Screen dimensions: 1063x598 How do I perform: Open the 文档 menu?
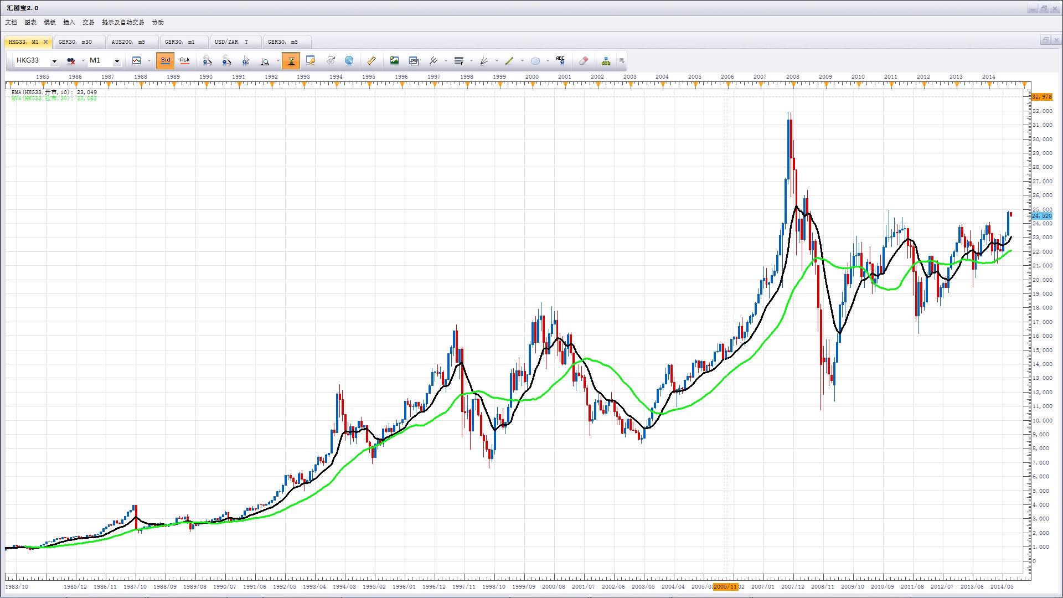[x=11, y=23]
